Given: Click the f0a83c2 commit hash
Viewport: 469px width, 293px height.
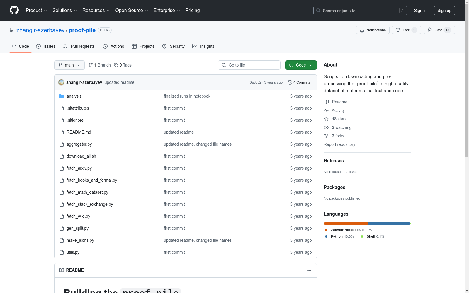Looking at the screenshot, I should [x=255, y=82].
